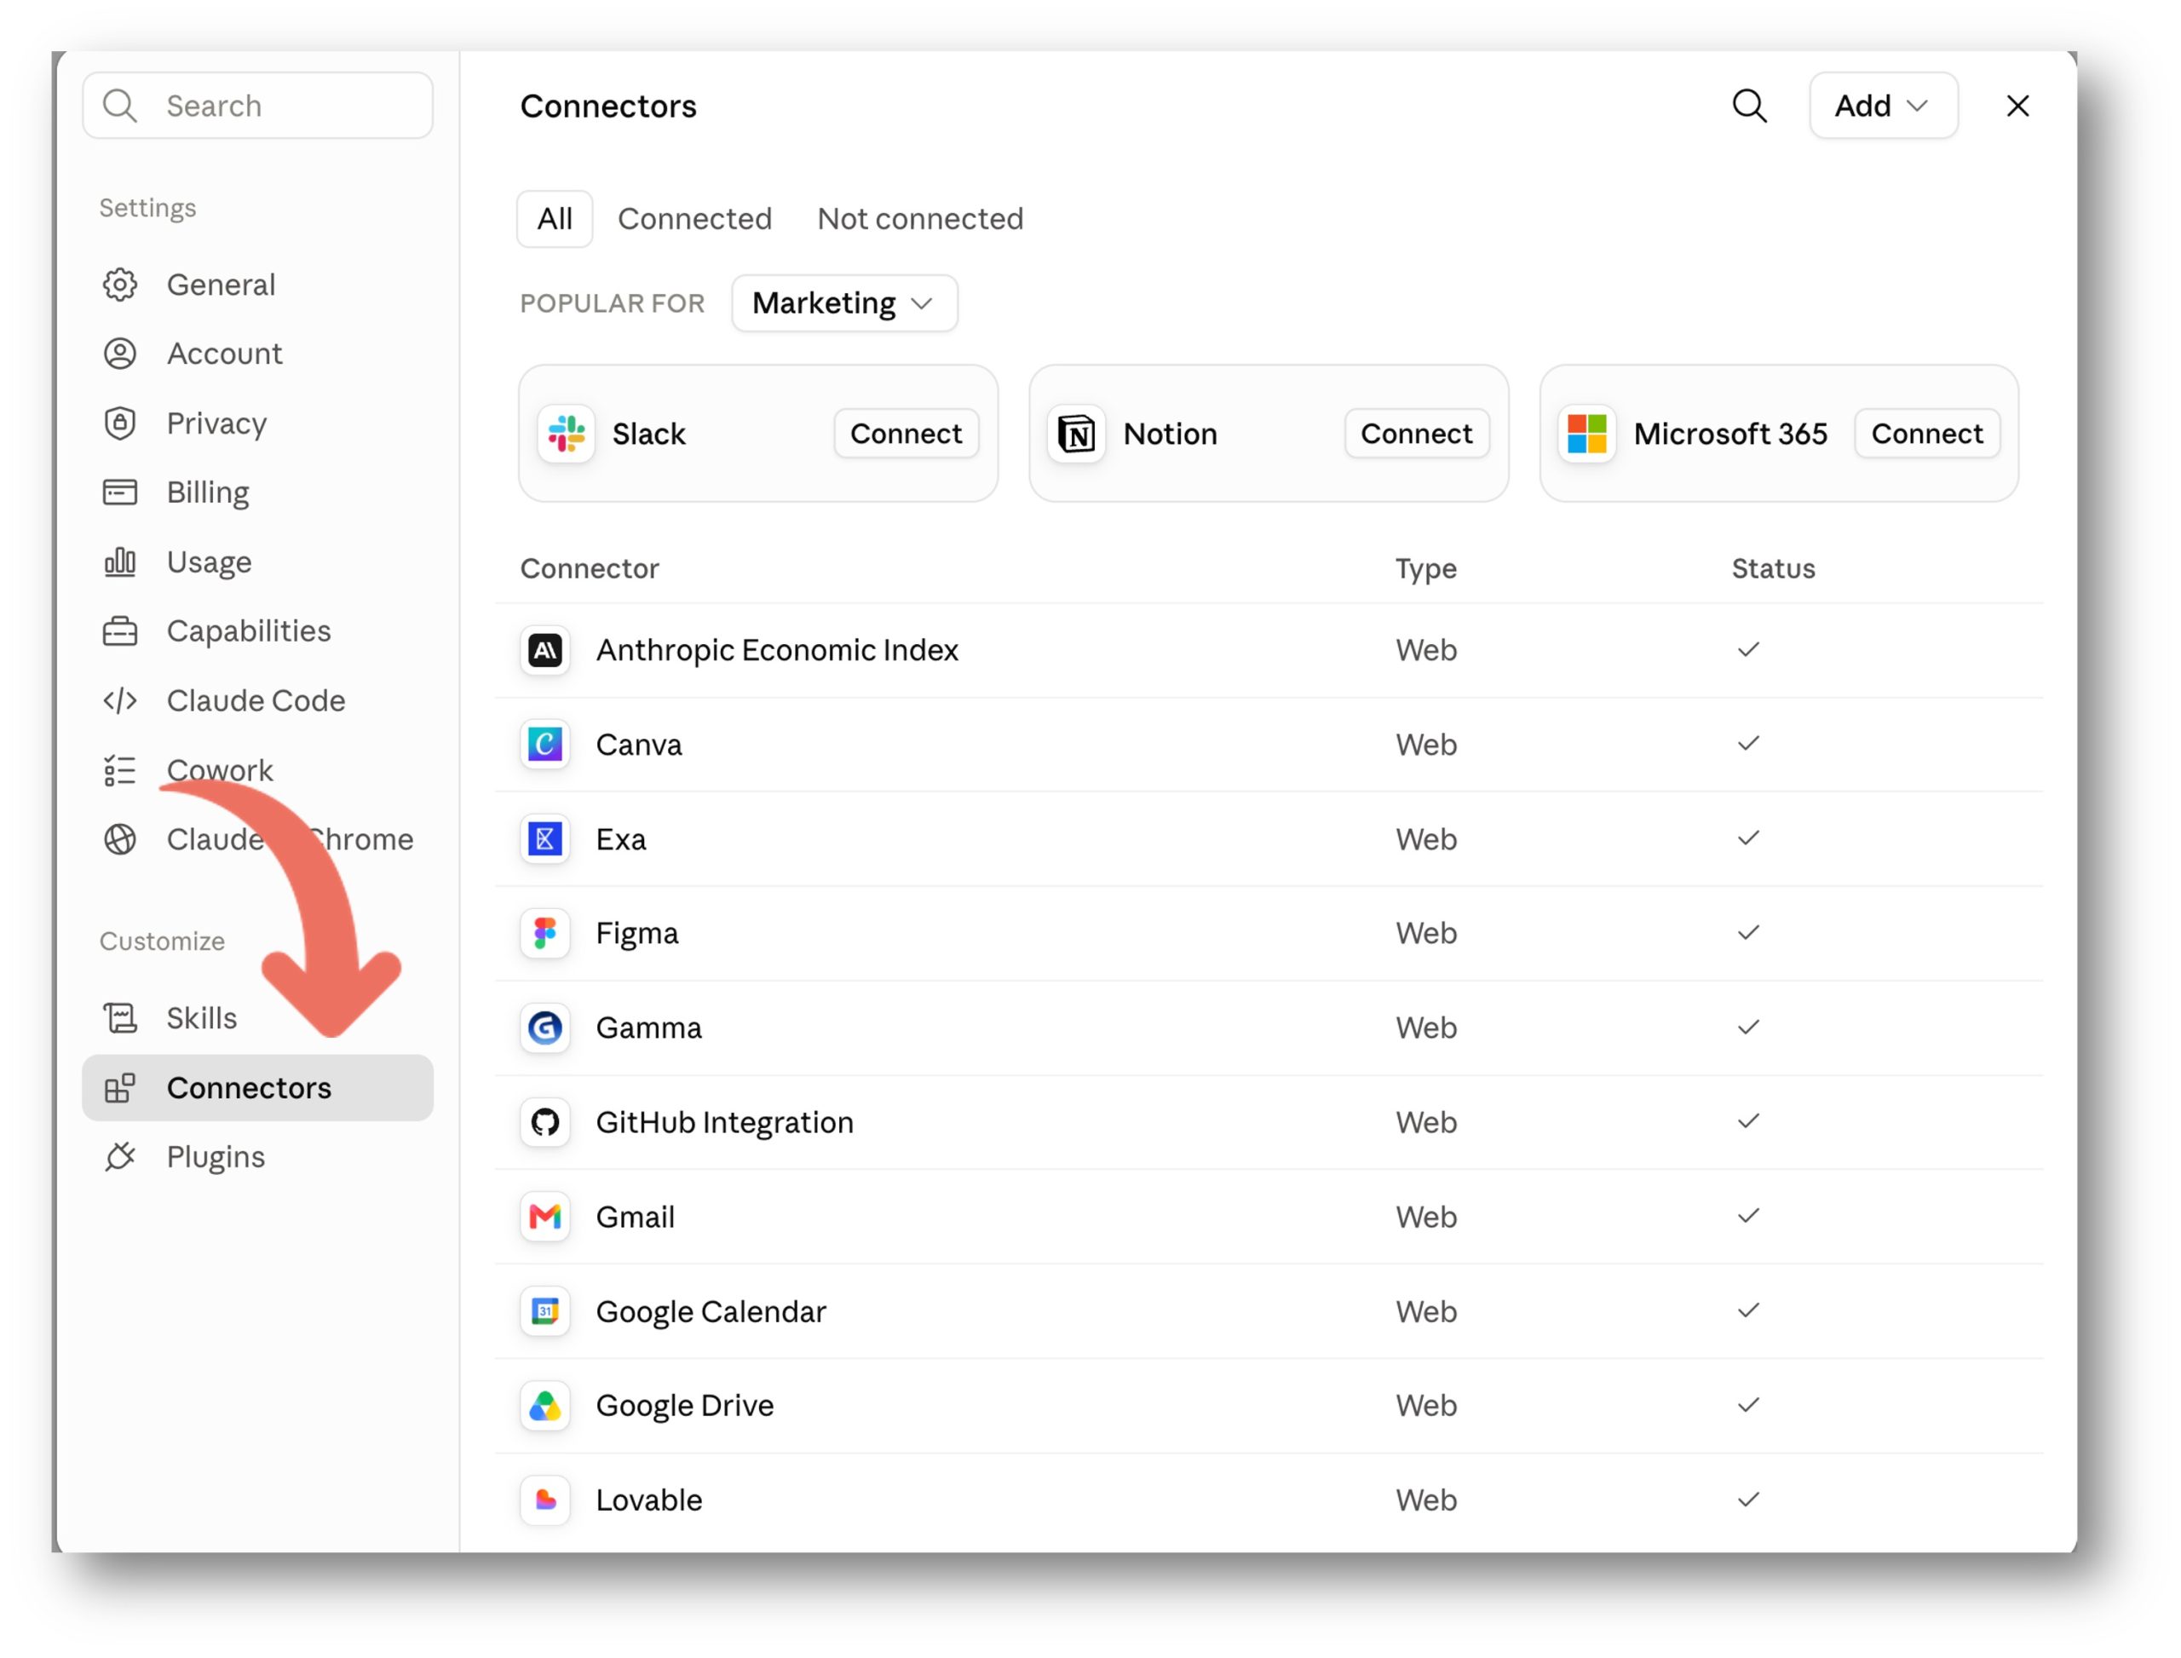Screen dimensions: 2181x1658
Task: Click the Cowork checklist icon
Action: (119, 770)
